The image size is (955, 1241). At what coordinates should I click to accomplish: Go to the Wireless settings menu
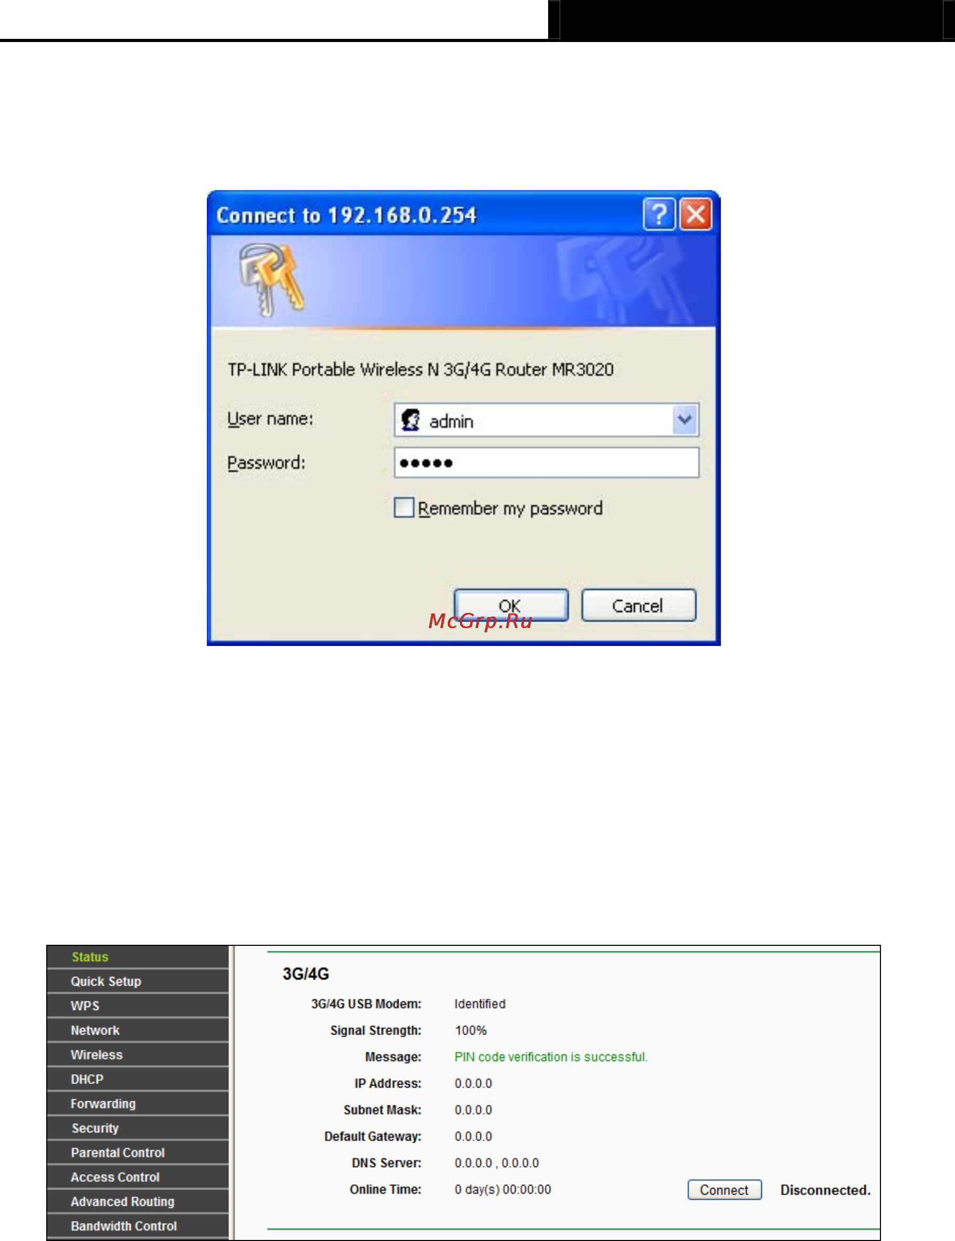(138, 1055)
